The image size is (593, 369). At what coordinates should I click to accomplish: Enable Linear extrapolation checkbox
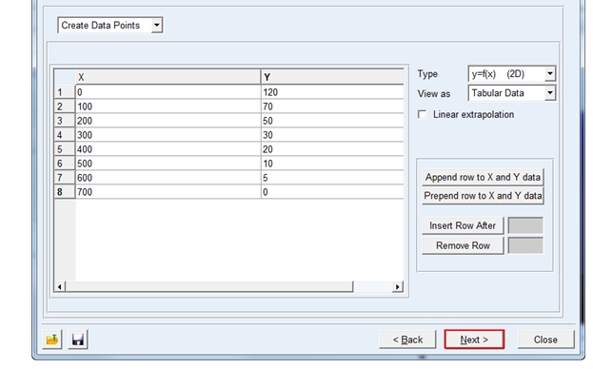coord(422,114)
